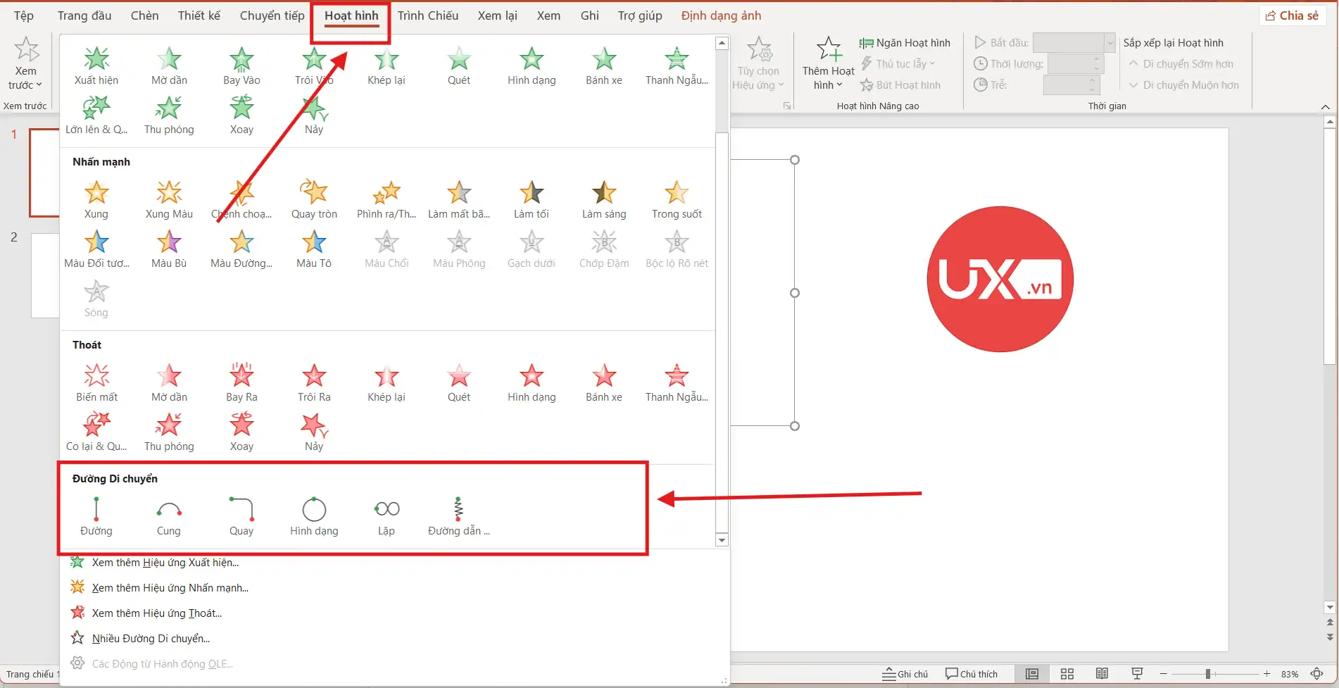This screenshot has width=1339, height=688.
Task: Toggle the Ghi chú notes pane
Action: (905, 674)
